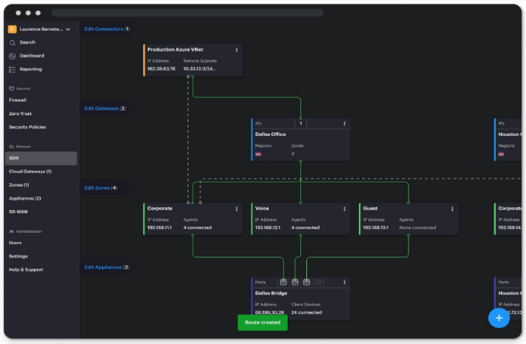Click the Edit Appliances link
Viewport: 526px width, 344px height.
click(x=103, y=267)
